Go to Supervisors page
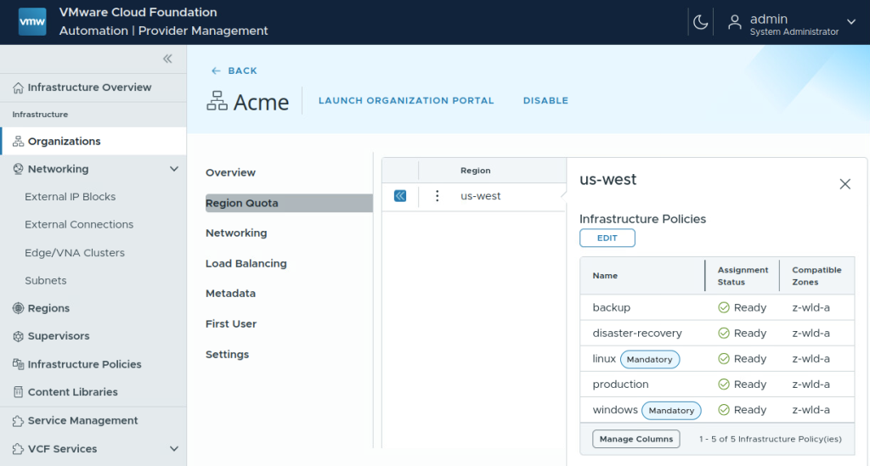 click(59, 336)
